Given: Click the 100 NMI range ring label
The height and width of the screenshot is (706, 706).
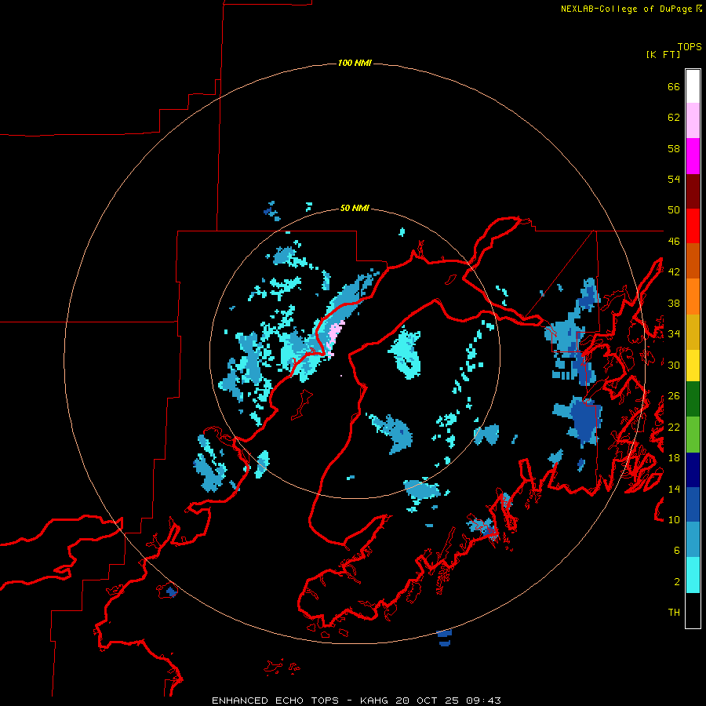Looking at the screenshot, I should (x=355, y=63).
